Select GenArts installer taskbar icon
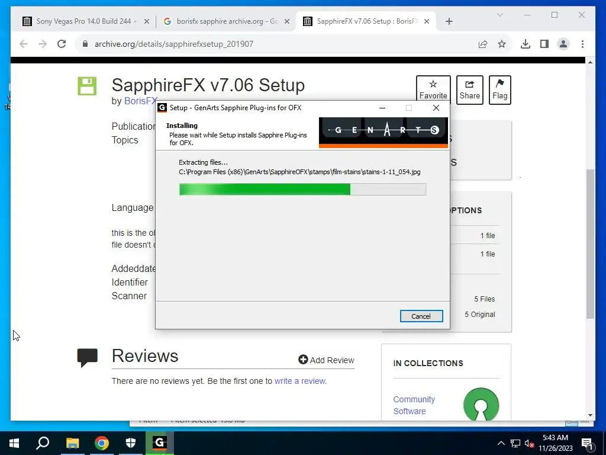The width and height of the screenshot is (606, 455). 160,443
